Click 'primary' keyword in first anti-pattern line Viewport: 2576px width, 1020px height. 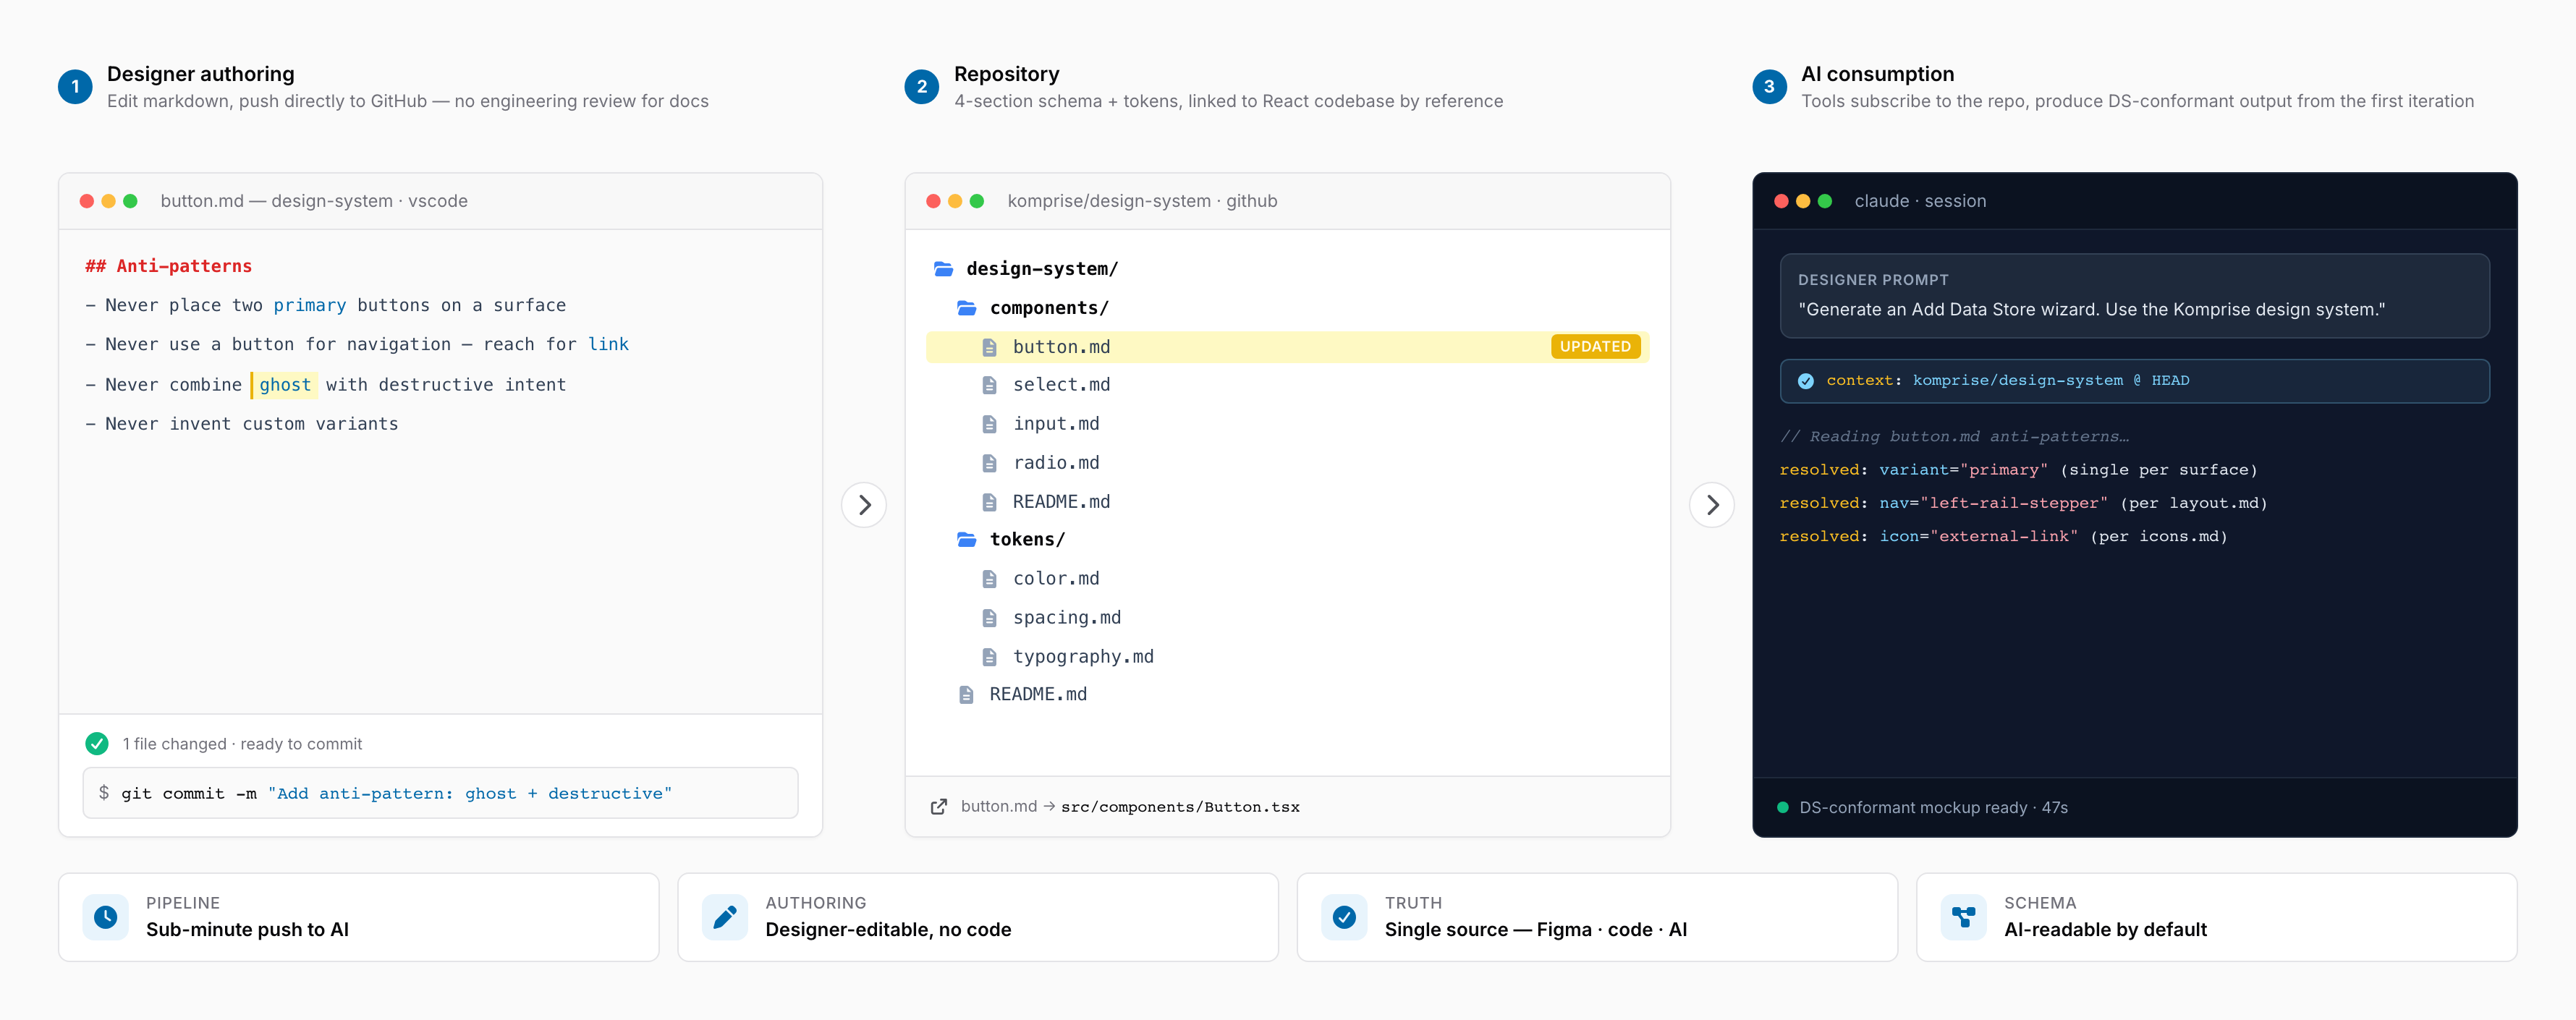310,306
